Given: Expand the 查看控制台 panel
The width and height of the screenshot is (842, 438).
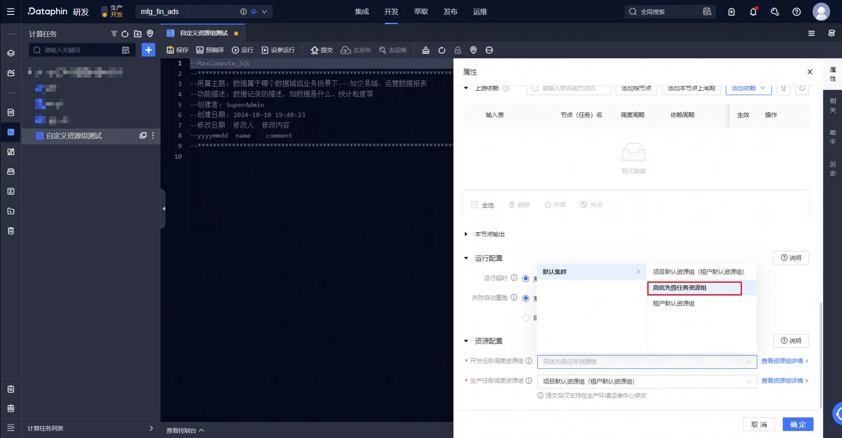Looking at the screenshot, I should [x=185, y=431].
